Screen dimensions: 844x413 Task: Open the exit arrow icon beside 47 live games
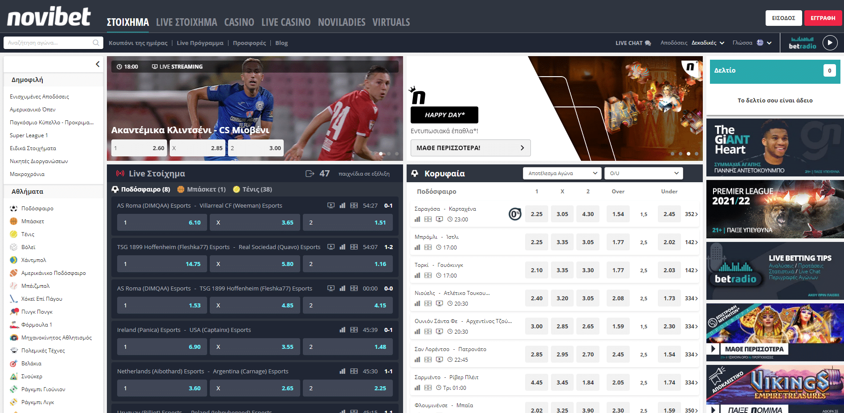(x=310, y=174)
